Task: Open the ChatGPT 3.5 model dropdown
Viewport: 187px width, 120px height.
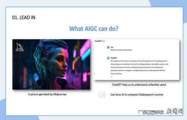Action: 100,41
